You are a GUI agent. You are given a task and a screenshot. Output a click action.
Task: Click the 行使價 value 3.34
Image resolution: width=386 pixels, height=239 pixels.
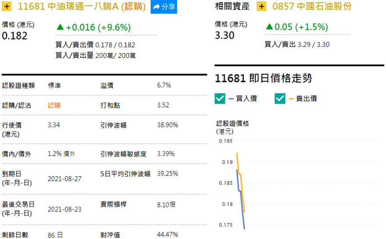pyautogui.click(x=54, y=125)
